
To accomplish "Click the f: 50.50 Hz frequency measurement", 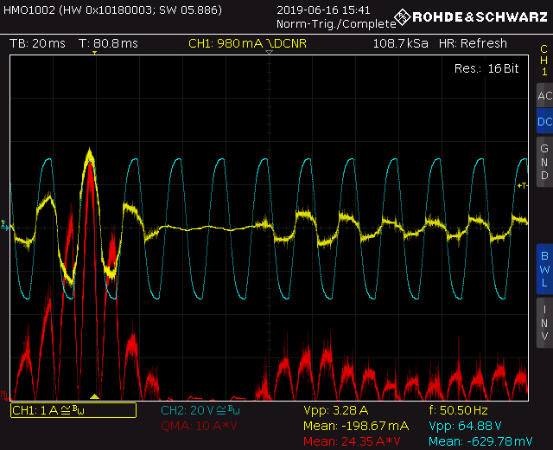I will [458, 410].
